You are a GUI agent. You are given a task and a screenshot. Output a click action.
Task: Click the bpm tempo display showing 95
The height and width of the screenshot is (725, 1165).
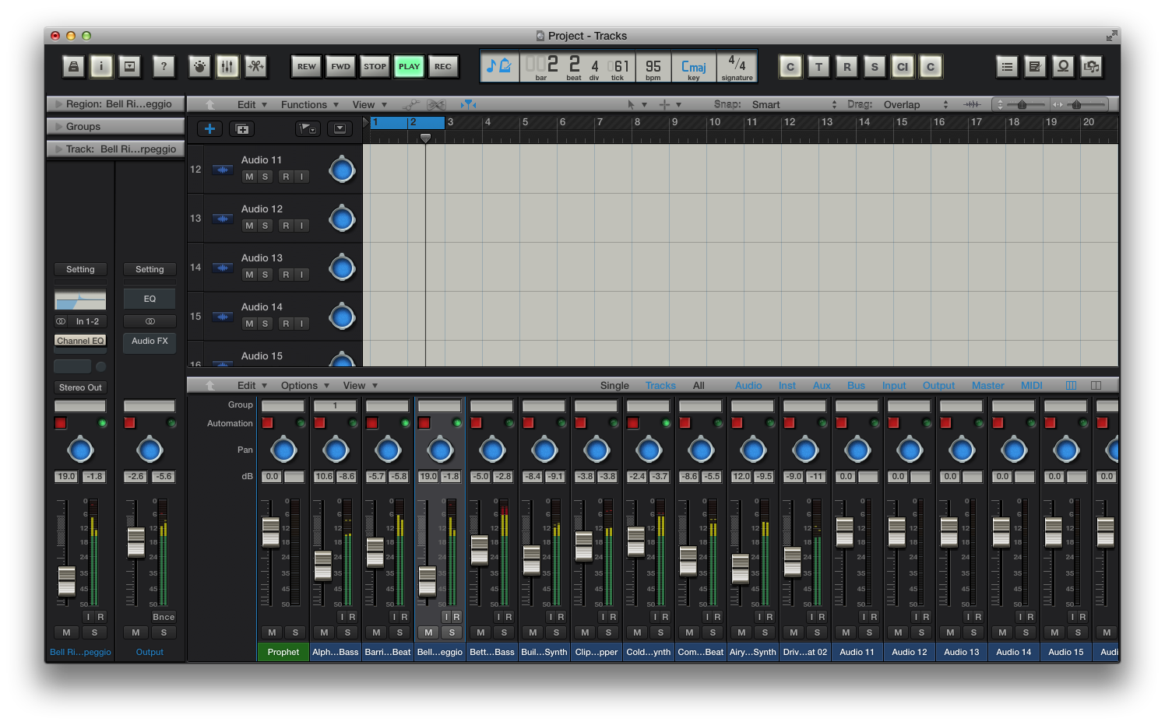click(x=653, y=68)
